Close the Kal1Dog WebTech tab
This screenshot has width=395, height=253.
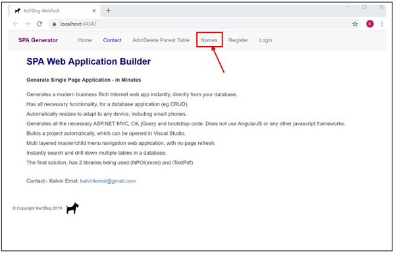pos(94,11)
